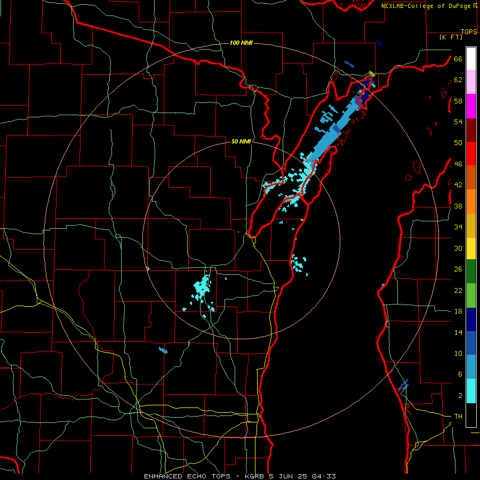Viewport: 480px width, 480px height.
Task: Select the [K FT] units label
Action: [451, 37]
